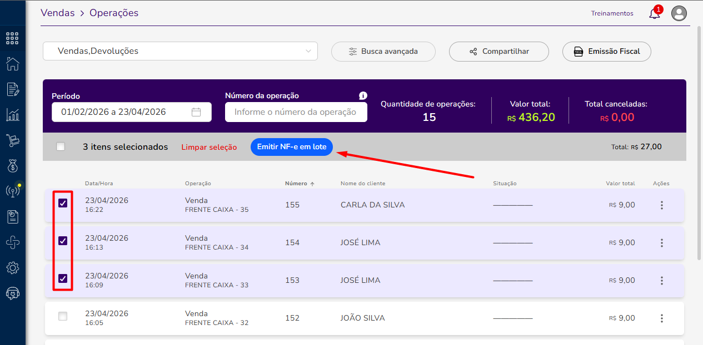Click JOSÉ LIMA in row 154
The height and width of the screenshot is (345, 703).
pyautogui.click(x=360, y=243)
